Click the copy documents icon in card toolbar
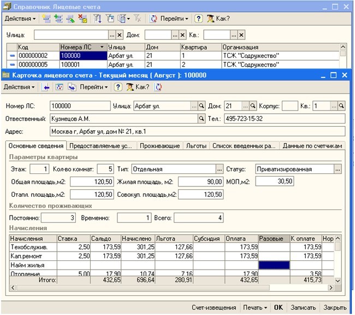The height and width of the screenshot is (315, 355). 72,87
